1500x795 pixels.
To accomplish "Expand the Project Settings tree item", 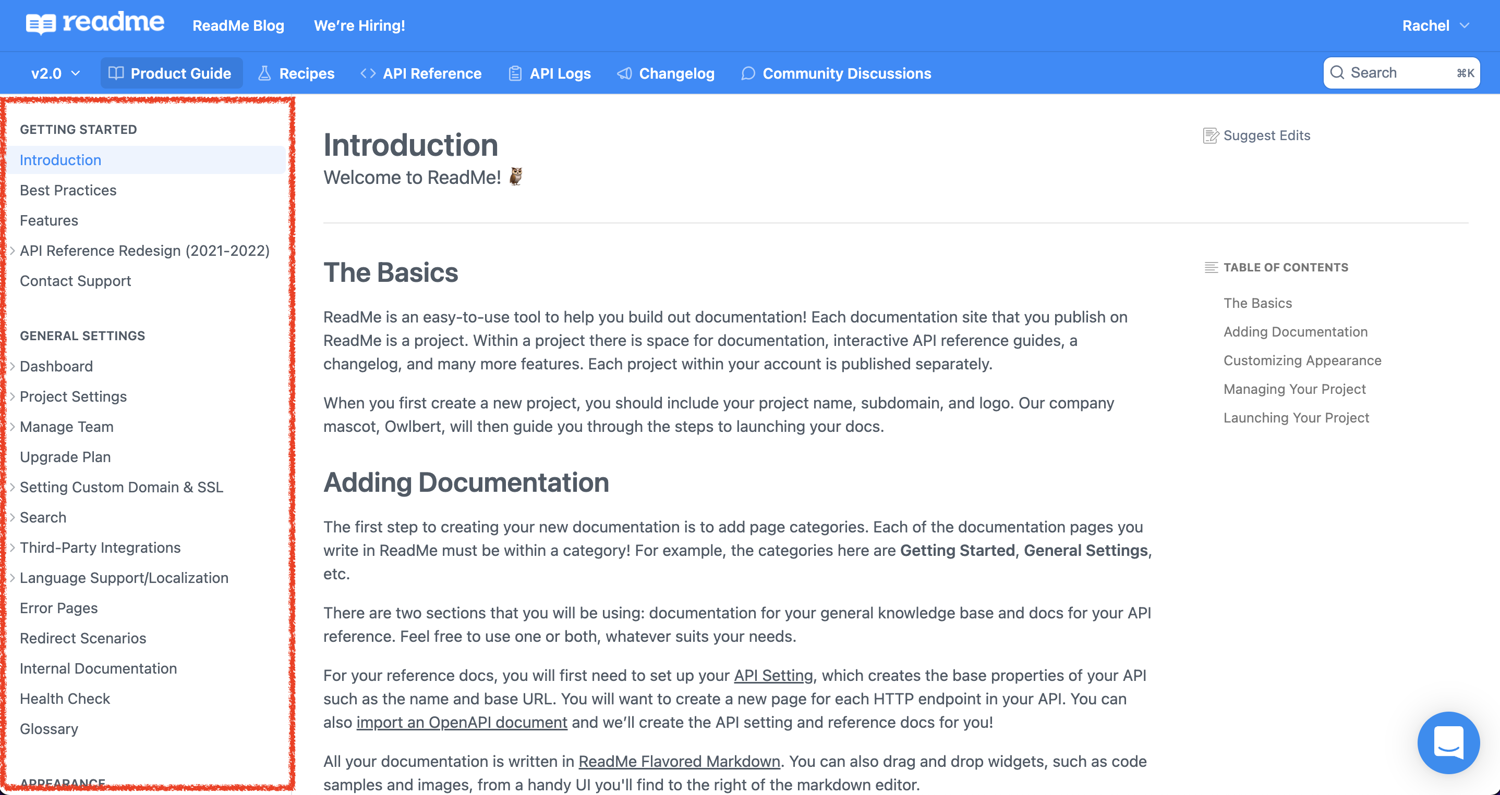I will (12, 396).
